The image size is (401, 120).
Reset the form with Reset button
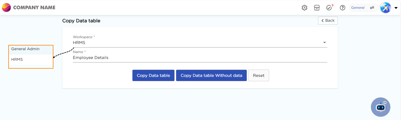[258, 75]
